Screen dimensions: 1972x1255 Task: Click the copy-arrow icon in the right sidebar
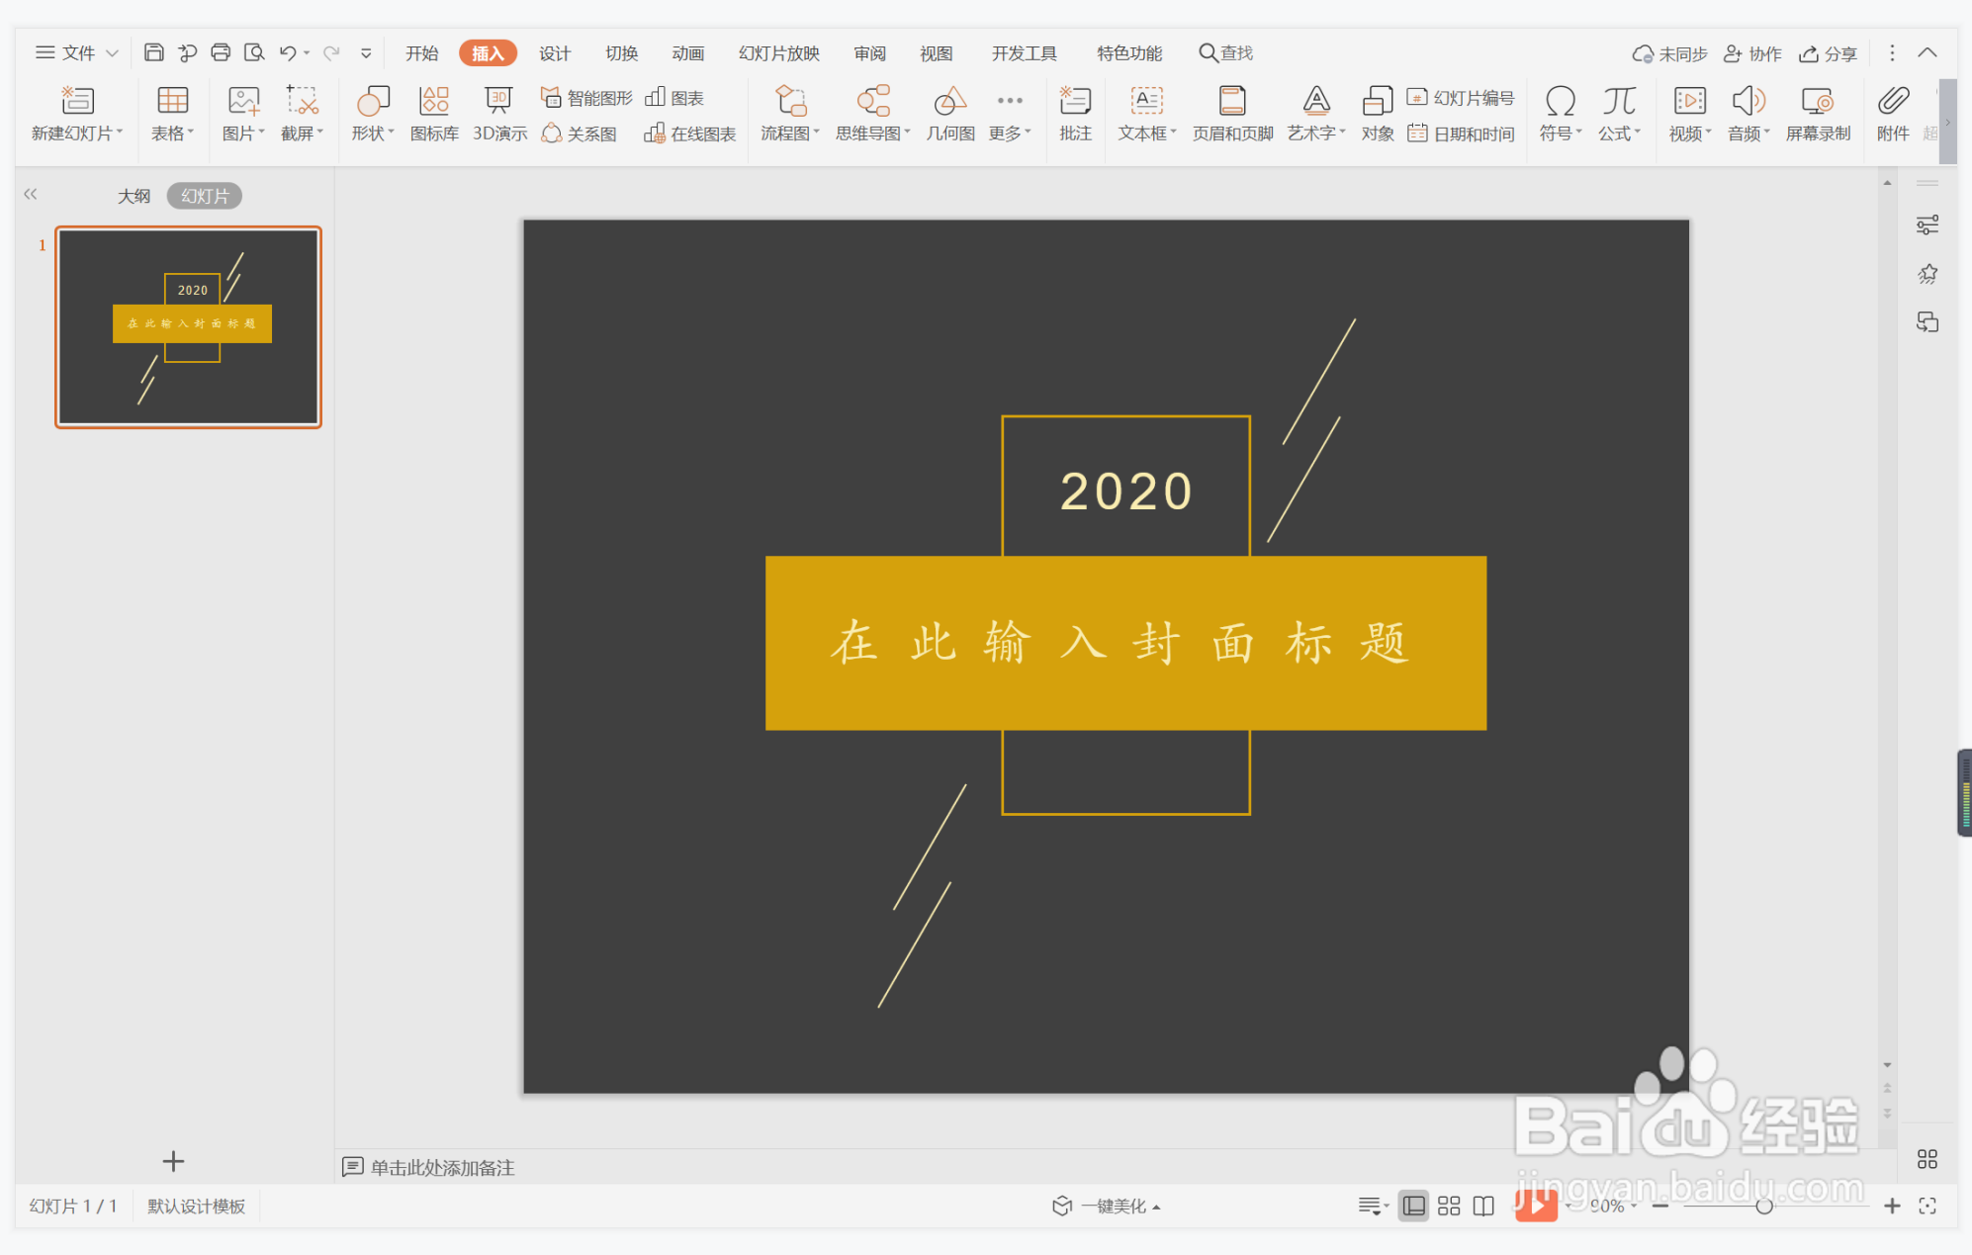pyautogui.click(x=1927, y=322)
